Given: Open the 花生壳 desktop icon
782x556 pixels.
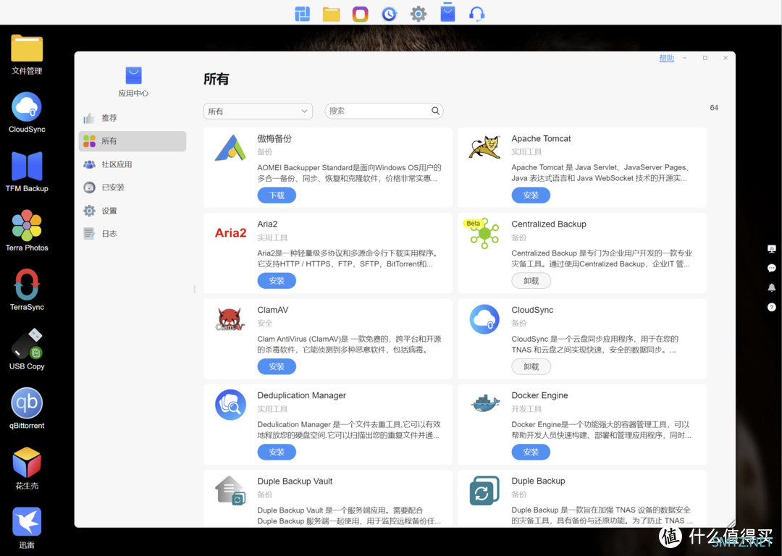Looking at the screenshot, I should point(27,468).
